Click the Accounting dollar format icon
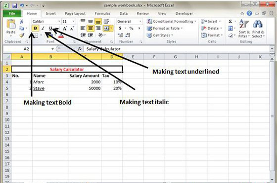Image resolution: width=277 pixels, height=183 pixels. [120, 28]
